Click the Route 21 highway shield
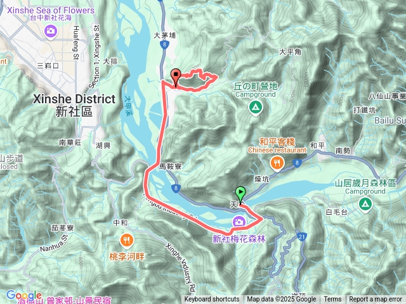The height and width of the screenshot is (304, 406). click(x=302, y=237)
